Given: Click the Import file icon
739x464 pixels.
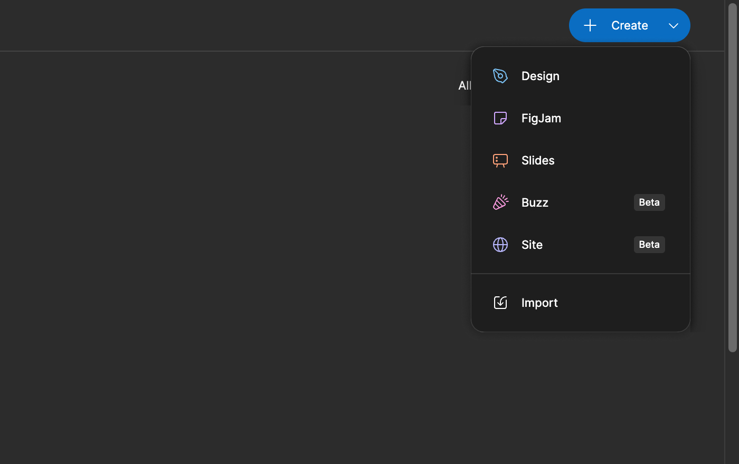Looking at the screenshot, I should (500, 303).
